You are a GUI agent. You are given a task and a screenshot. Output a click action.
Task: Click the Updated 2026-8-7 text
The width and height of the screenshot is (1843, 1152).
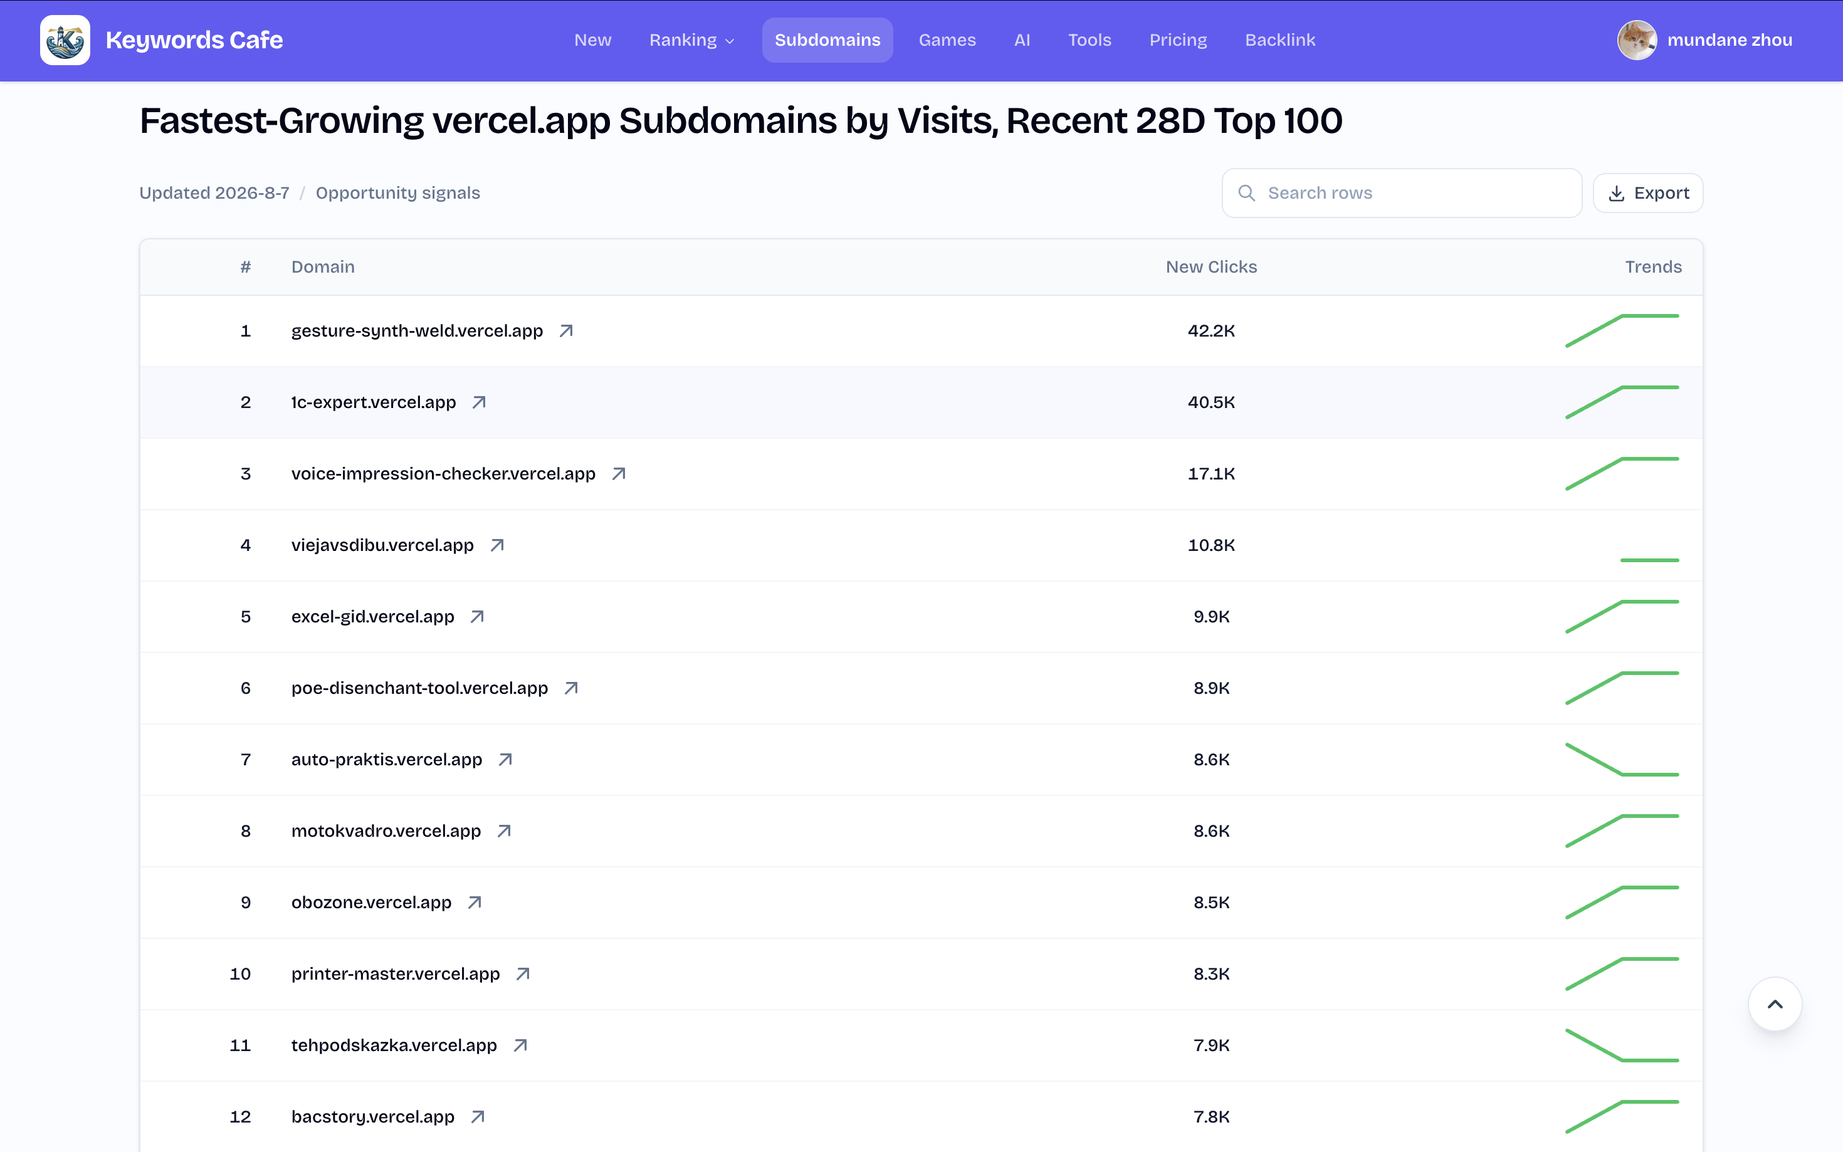coord(214,194)
